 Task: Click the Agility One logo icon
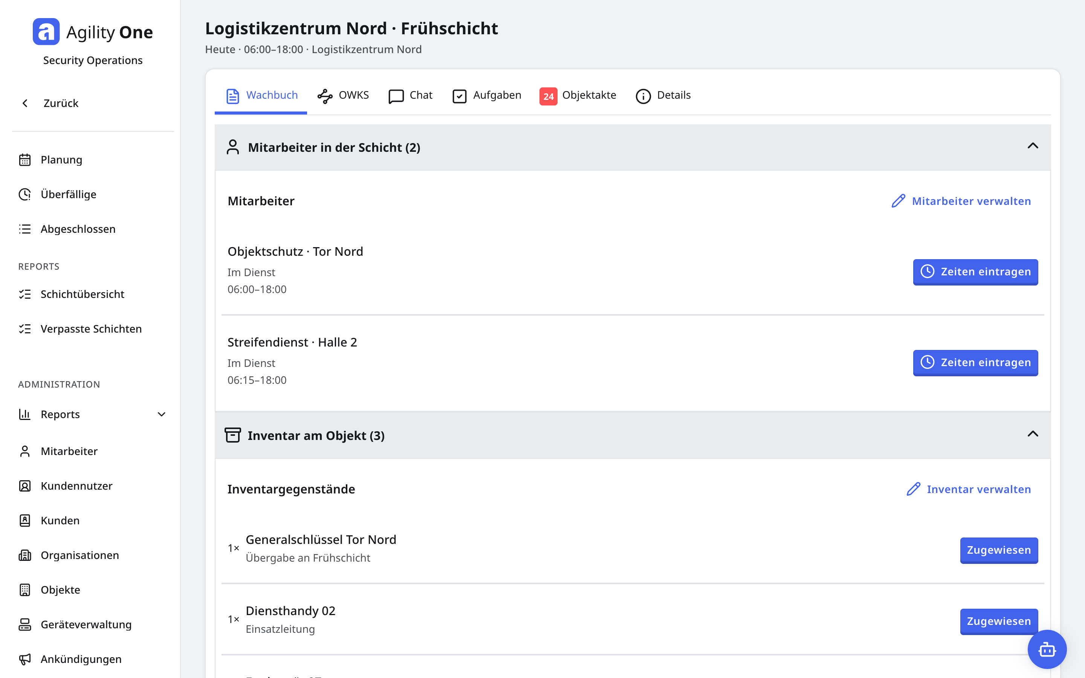pyautogui.click(x=46, y=32)
